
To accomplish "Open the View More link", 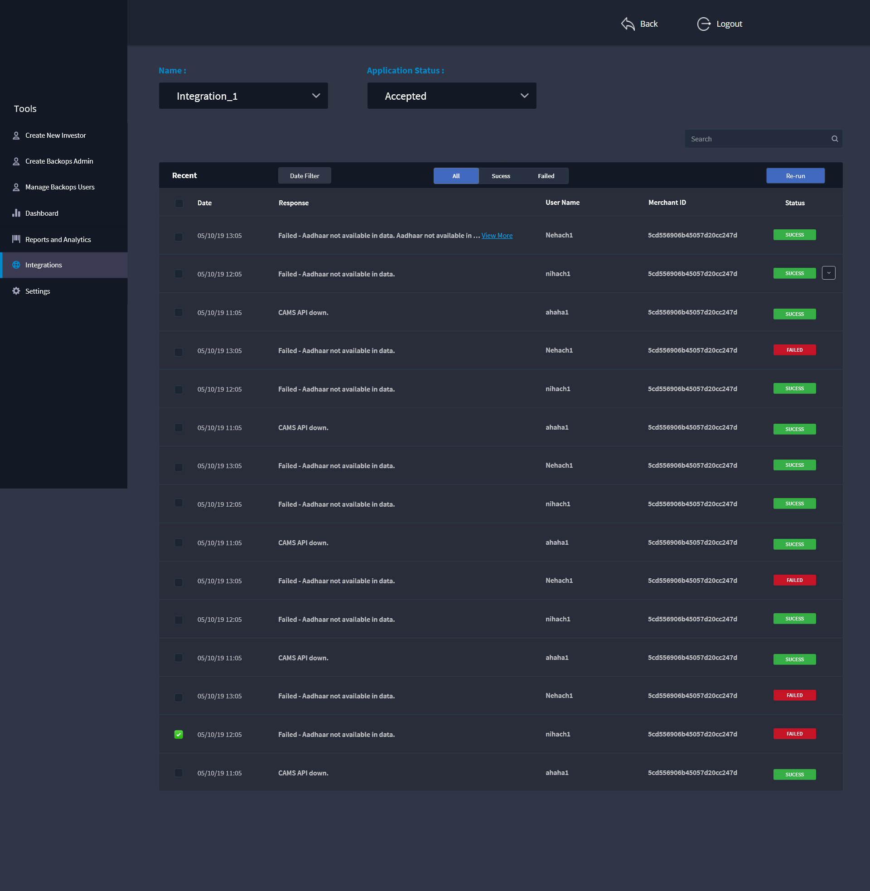I will click(x=497, y=236).
